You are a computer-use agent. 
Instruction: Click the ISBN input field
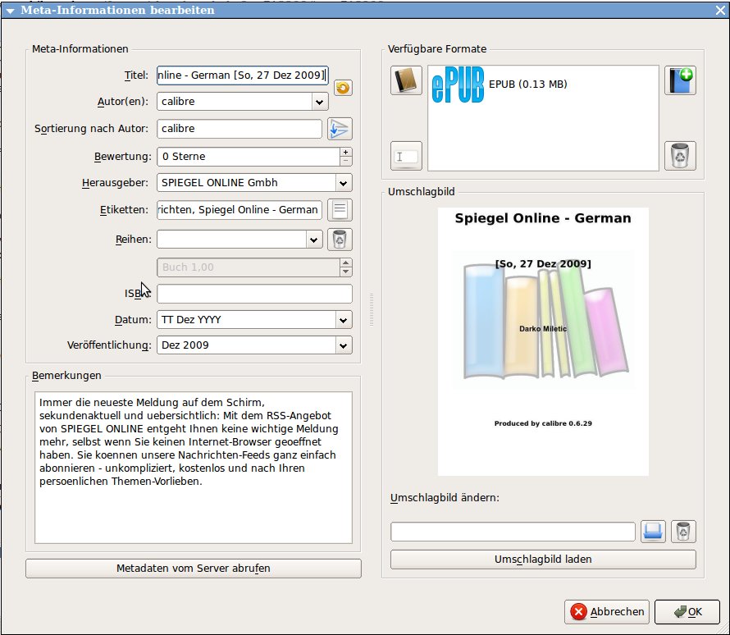tap(254, 294)
